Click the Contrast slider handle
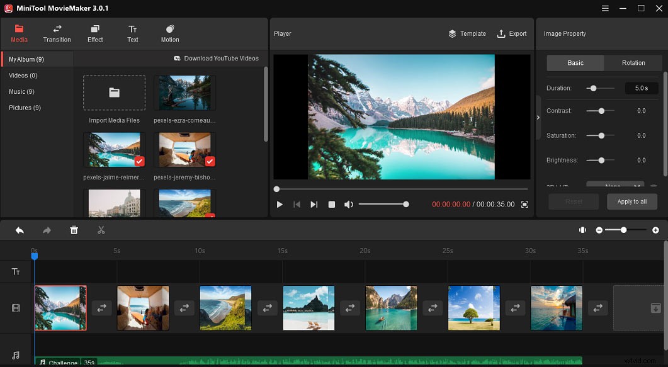Image resolution: width=668 pixels, height=367 pixels. [601, 111]
